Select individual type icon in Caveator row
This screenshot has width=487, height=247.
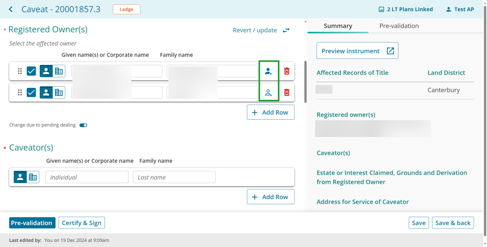coord(20,177)
